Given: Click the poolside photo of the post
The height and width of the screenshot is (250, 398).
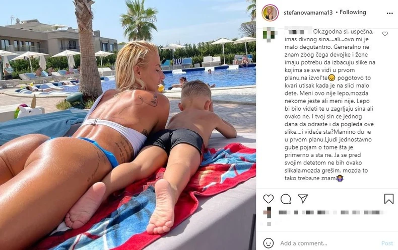Looking at the screenshot, I should click(128, 125).
